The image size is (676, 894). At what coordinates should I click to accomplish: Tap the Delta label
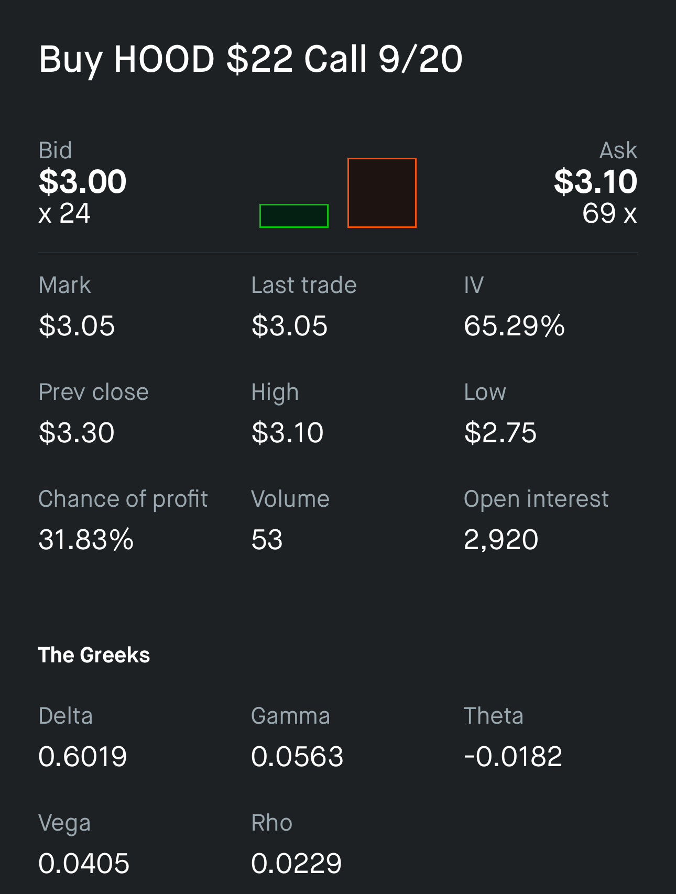pyautogui.click(x=66, y=716)
